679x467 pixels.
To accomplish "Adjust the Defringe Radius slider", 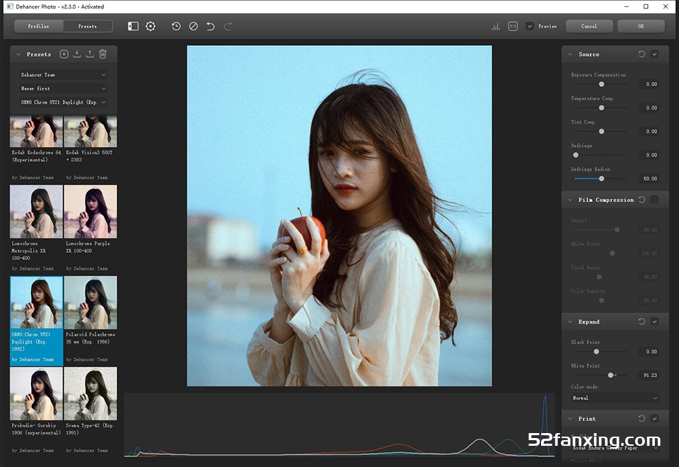I will tap(601, 179).
